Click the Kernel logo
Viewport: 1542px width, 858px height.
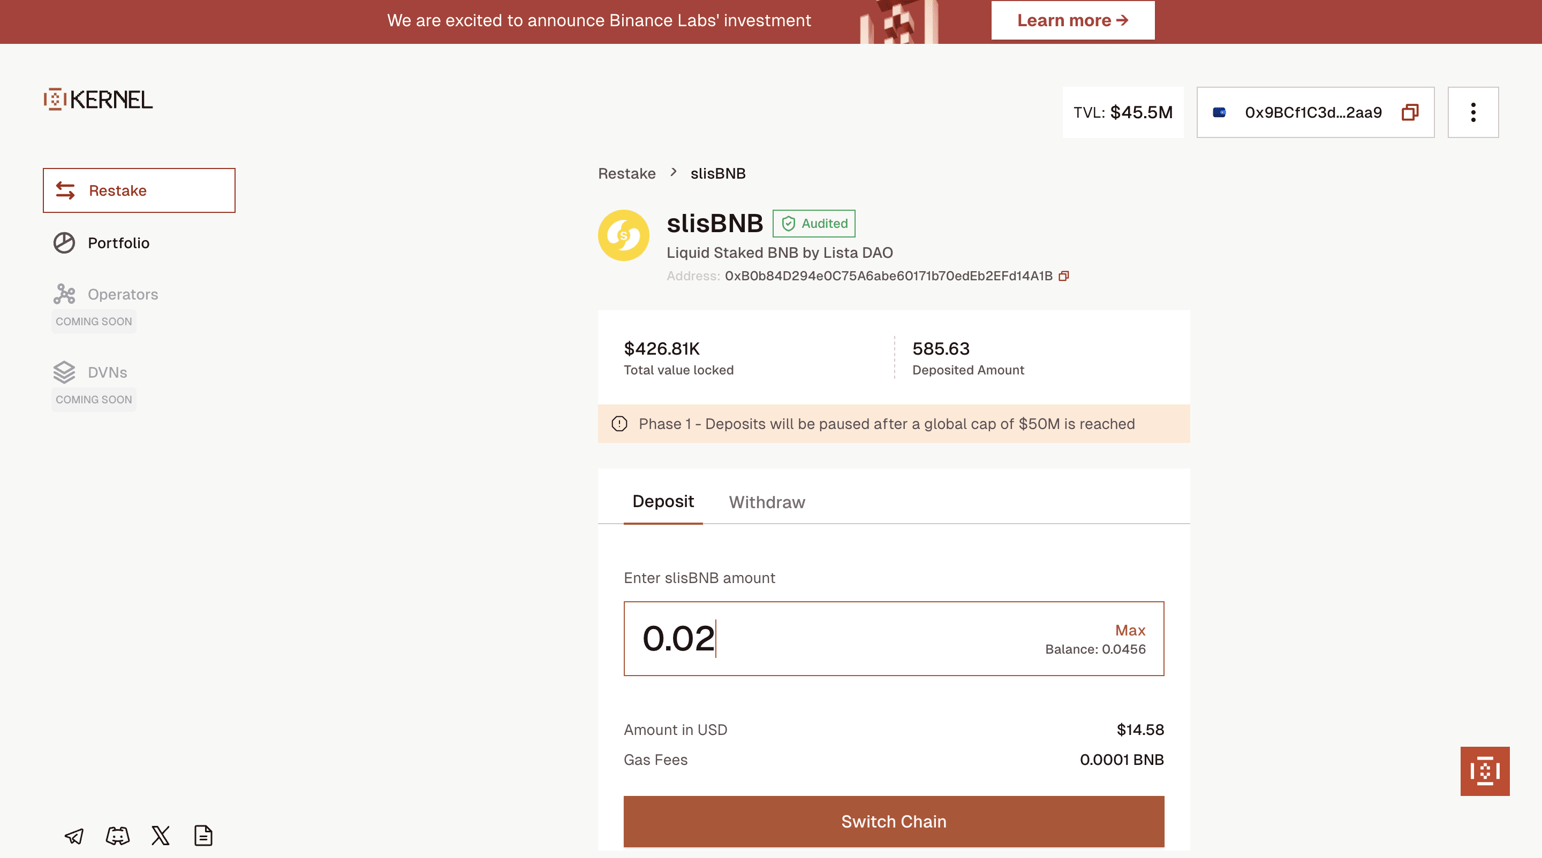point(98,99)
